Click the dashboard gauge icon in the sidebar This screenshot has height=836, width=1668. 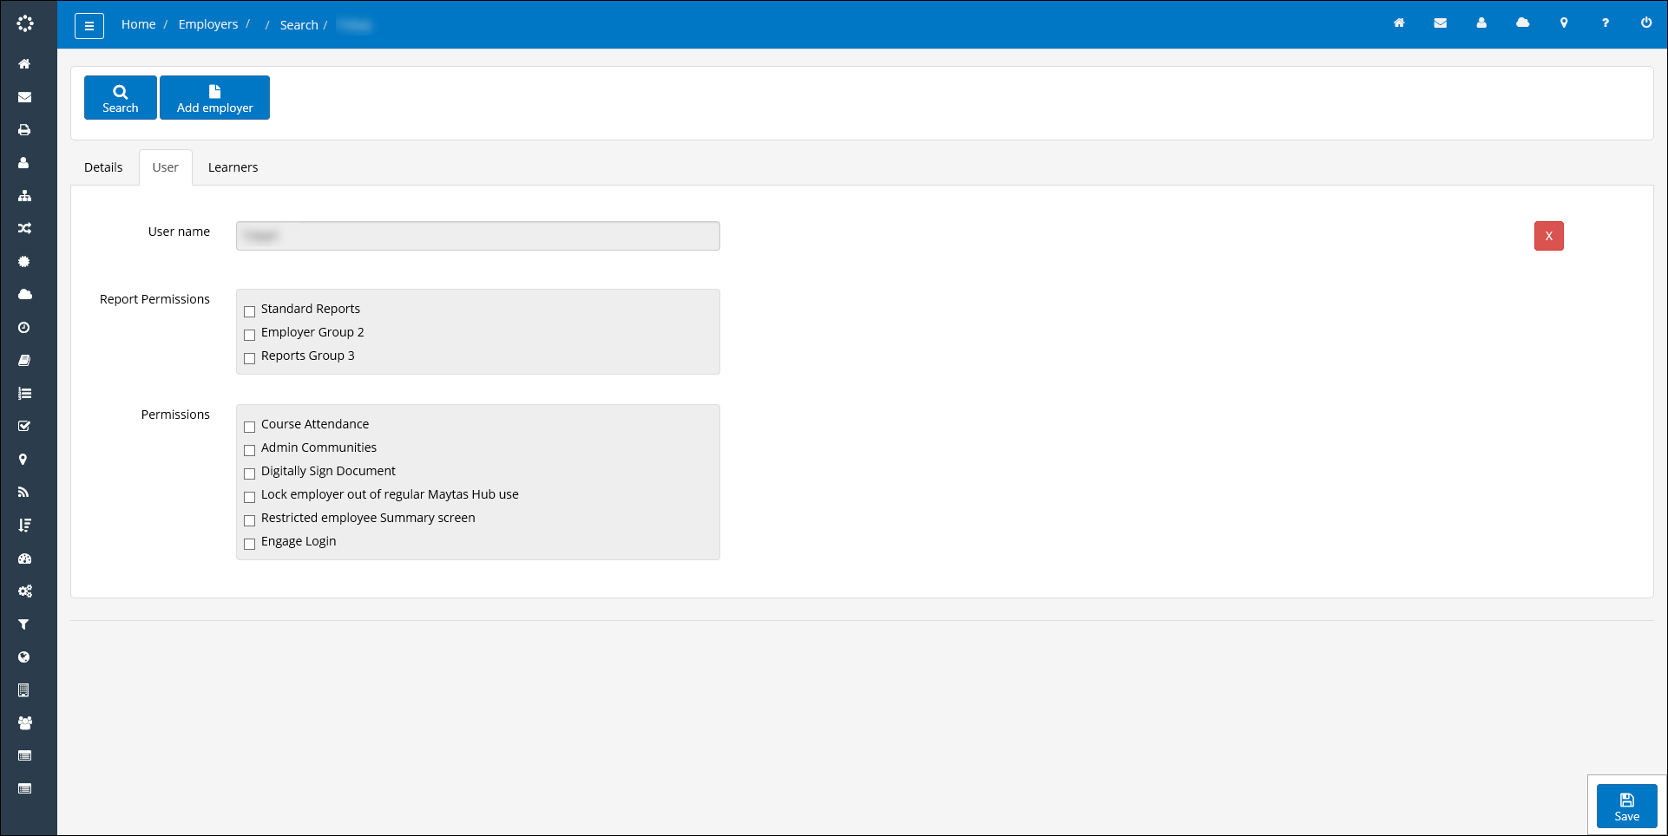pyautogui.click(x=23, y=558)
